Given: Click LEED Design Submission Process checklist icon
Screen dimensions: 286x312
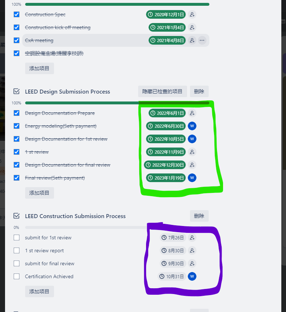Looking at the screenshot, I should click(x=17, y=91).
